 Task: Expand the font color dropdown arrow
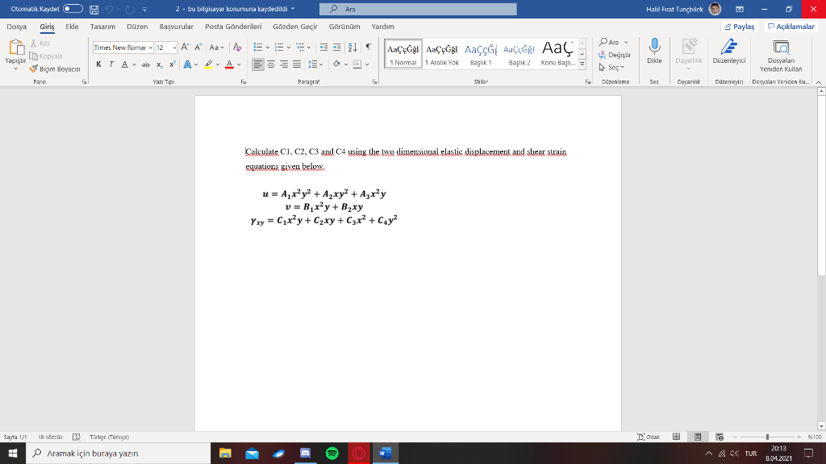[239, 64]
